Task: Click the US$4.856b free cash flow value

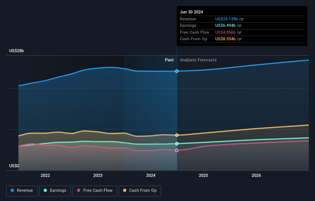Action: point(225,32)
